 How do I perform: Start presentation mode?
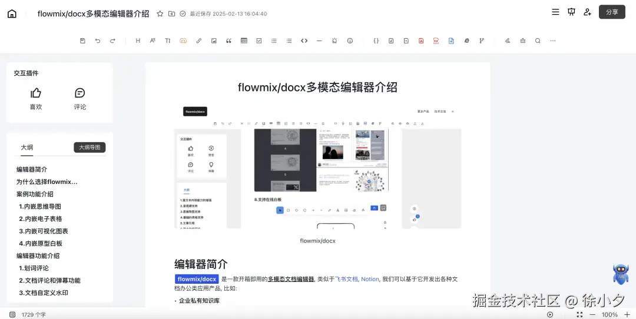click(571, 12)
